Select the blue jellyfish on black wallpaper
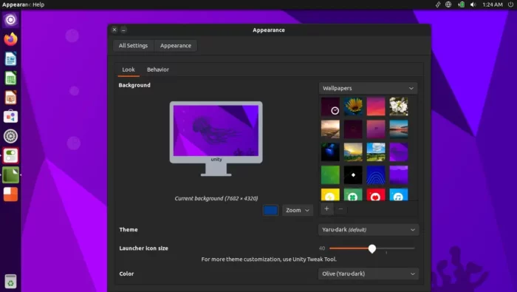Viewport: 517px width, 292px height. coord(330,152)
